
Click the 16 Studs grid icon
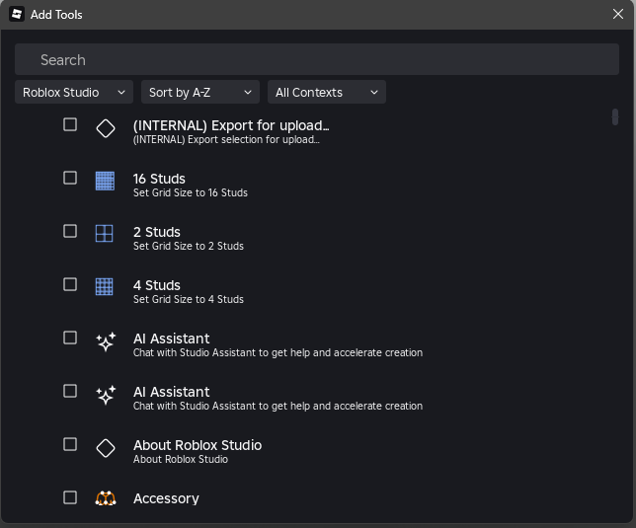pos(105,181)
